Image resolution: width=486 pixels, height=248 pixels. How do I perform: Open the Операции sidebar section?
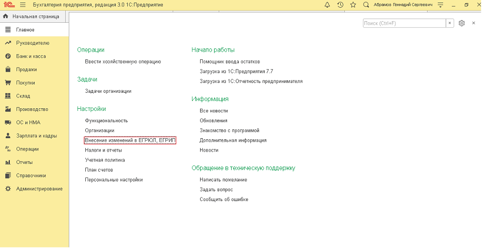tap(34, 150)
